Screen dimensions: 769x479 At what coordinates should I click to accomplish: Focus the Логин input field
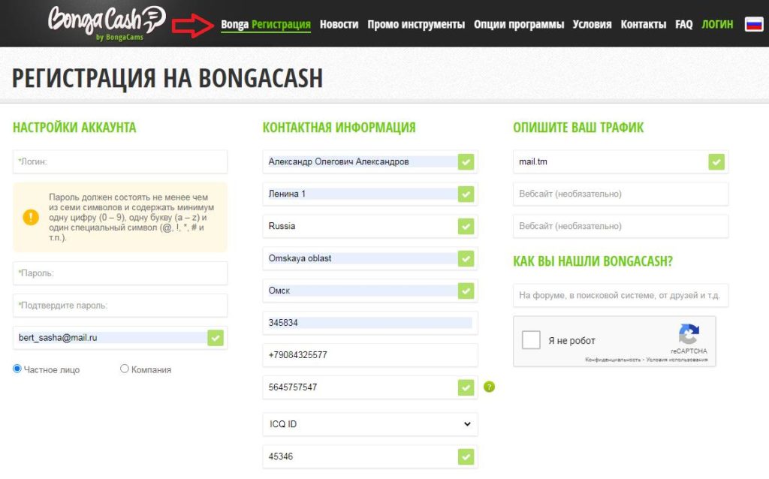pos(120,161)
